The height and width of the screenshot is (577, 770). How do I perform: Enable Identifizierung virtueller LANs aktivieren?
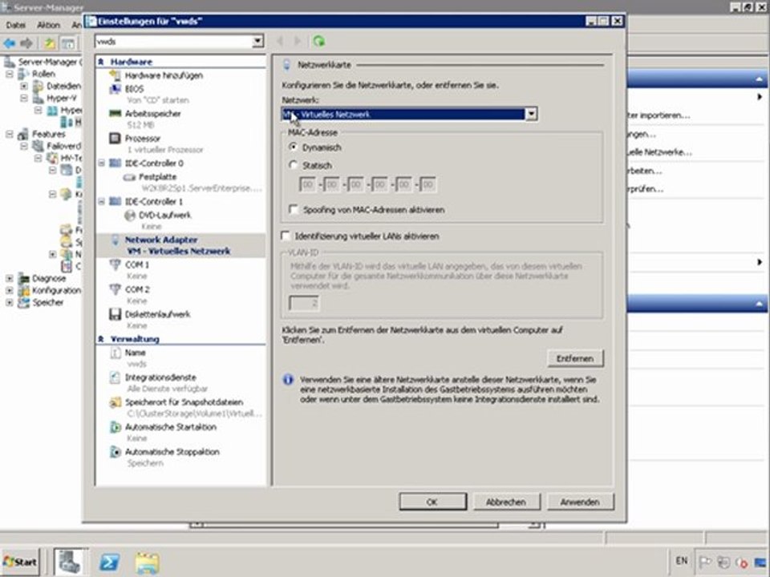coord(286,236)
